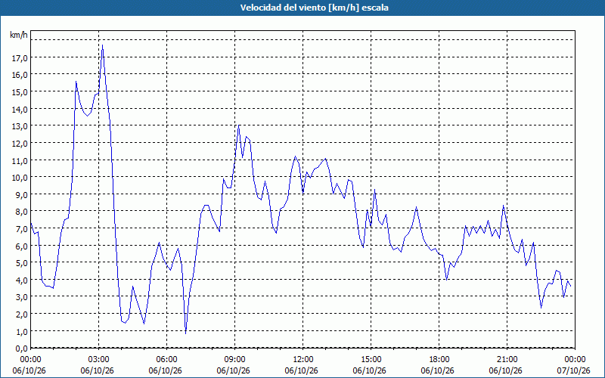Click the 2,0 y-axis label
605x378 pixels.
pyautogui.click(x=22, y=314)
